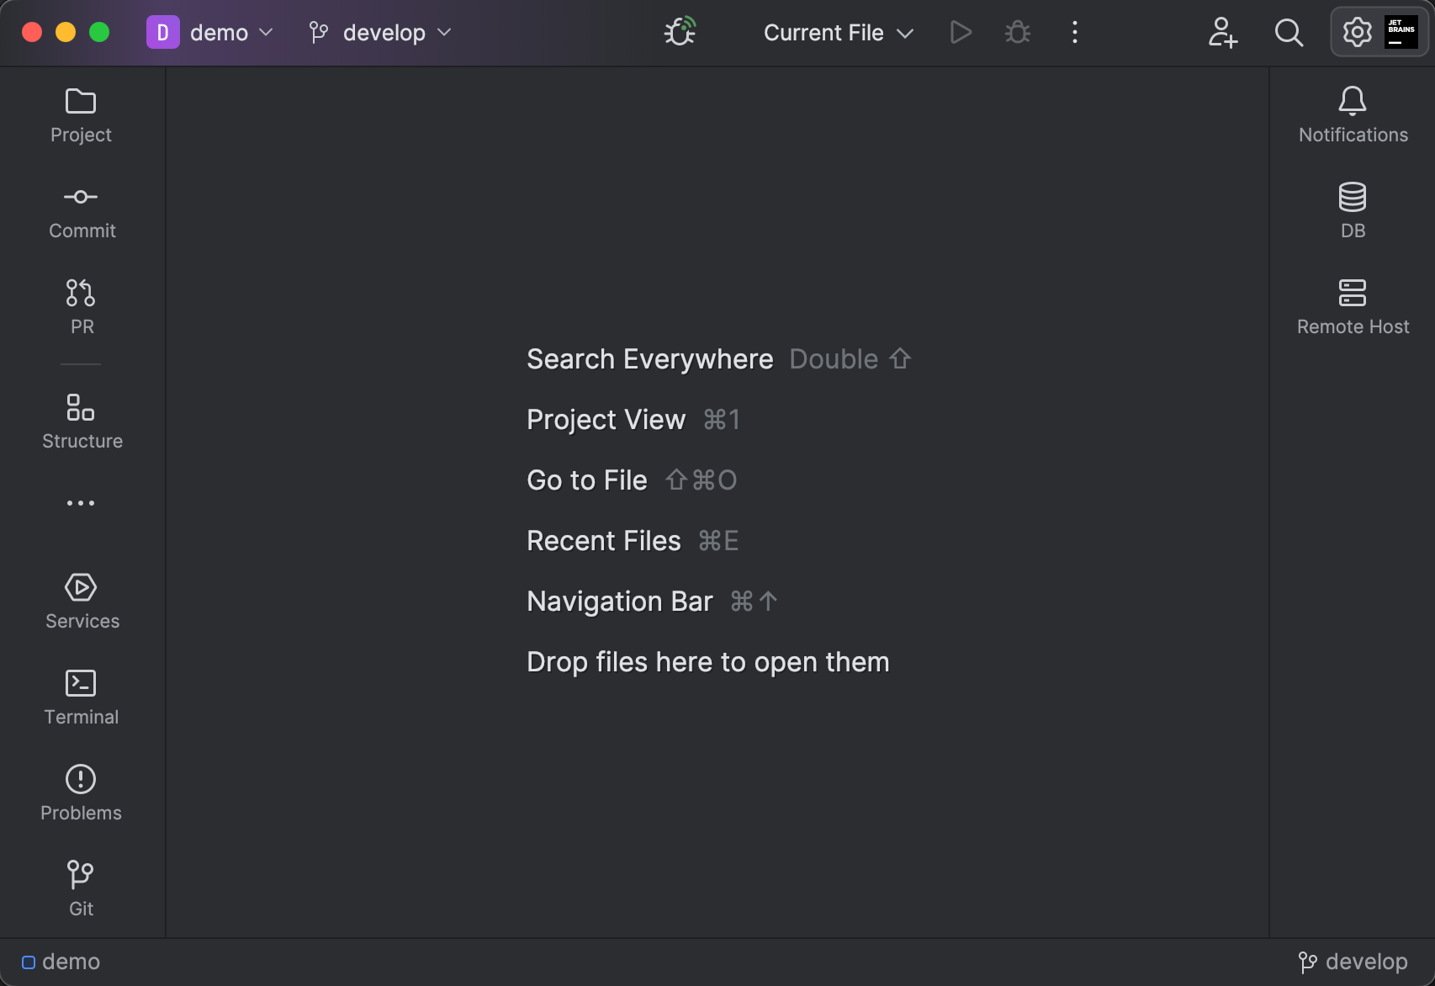Open the Remote Host panel
The width and height of the screenshot is (1435, 986).
coord(1352,305)
